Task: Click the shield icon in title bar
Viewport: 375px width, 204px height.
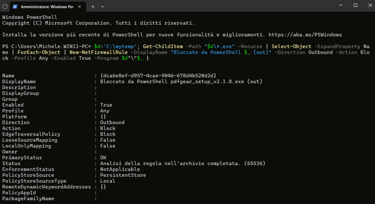Action: (5, 7)
